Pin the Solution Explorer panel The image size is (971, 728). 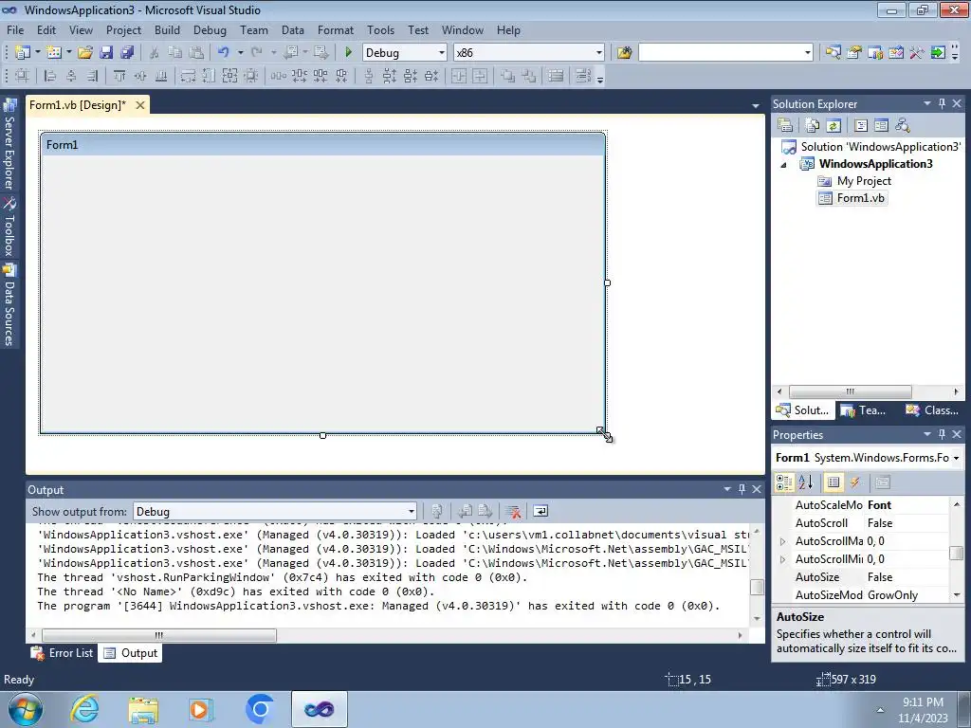point(942,104)
